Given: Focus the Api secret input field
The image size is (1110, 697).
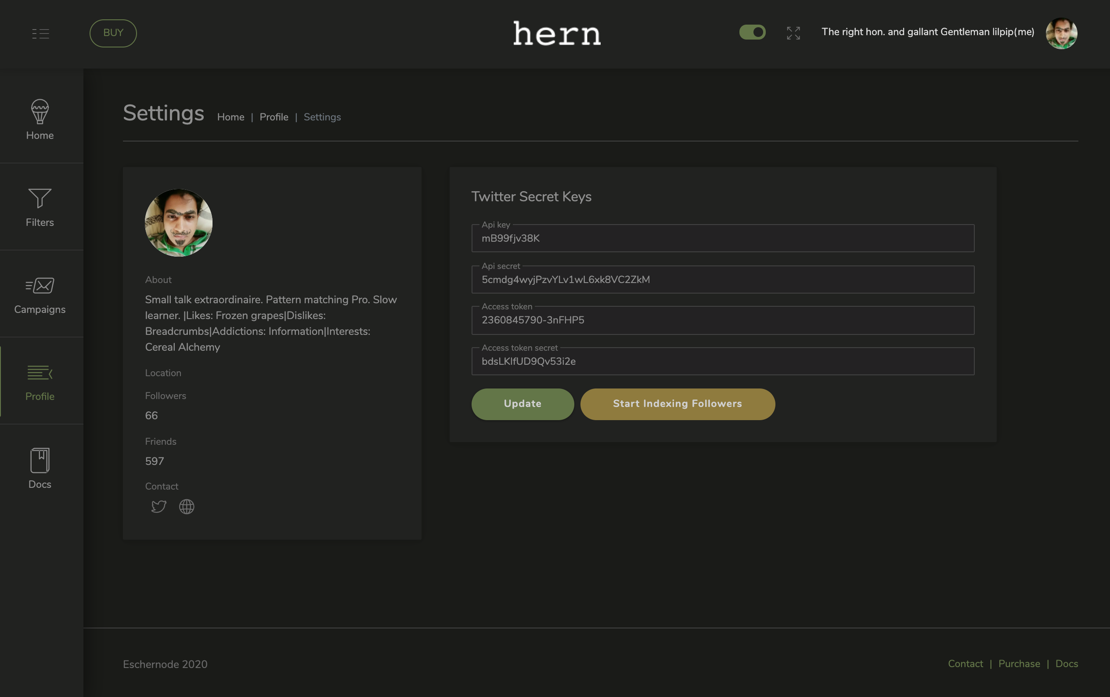Looking at the screenshot, I should click(722, 280).
